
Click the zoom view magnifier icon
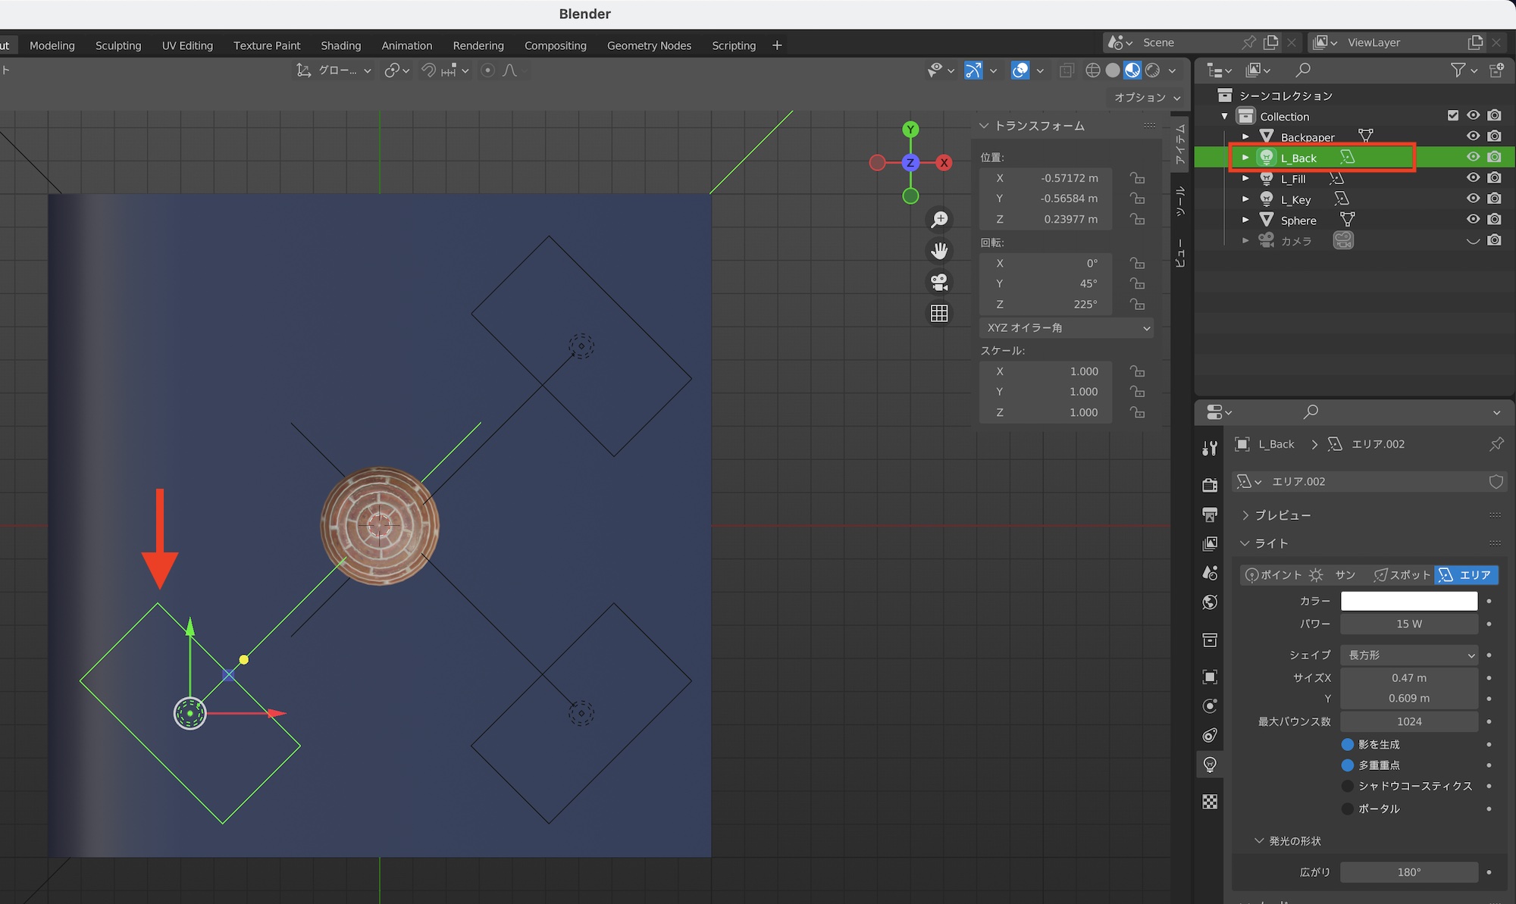(x=939, y=220)
